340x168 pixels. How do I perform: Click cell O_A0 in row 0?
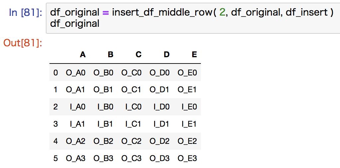[76, 72]
